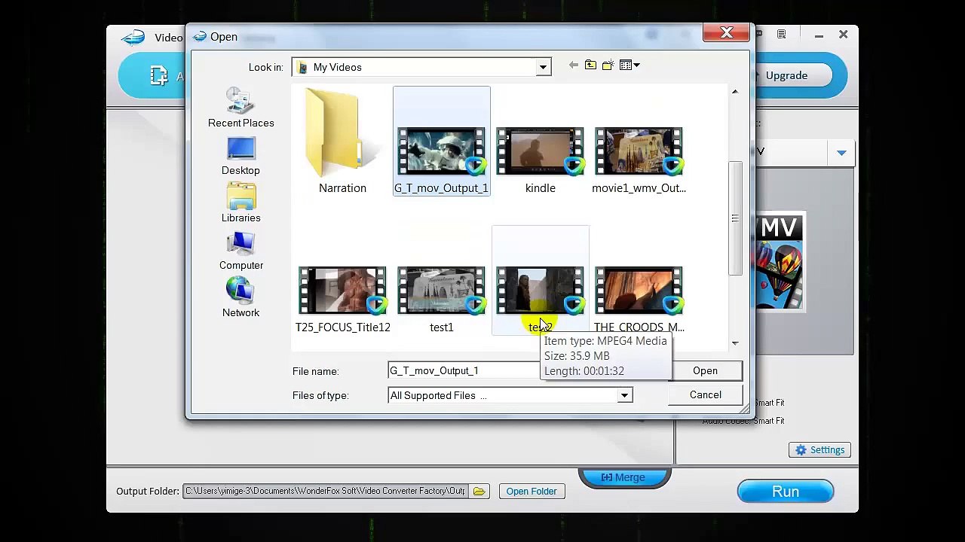Select the kindle video file

540,160
